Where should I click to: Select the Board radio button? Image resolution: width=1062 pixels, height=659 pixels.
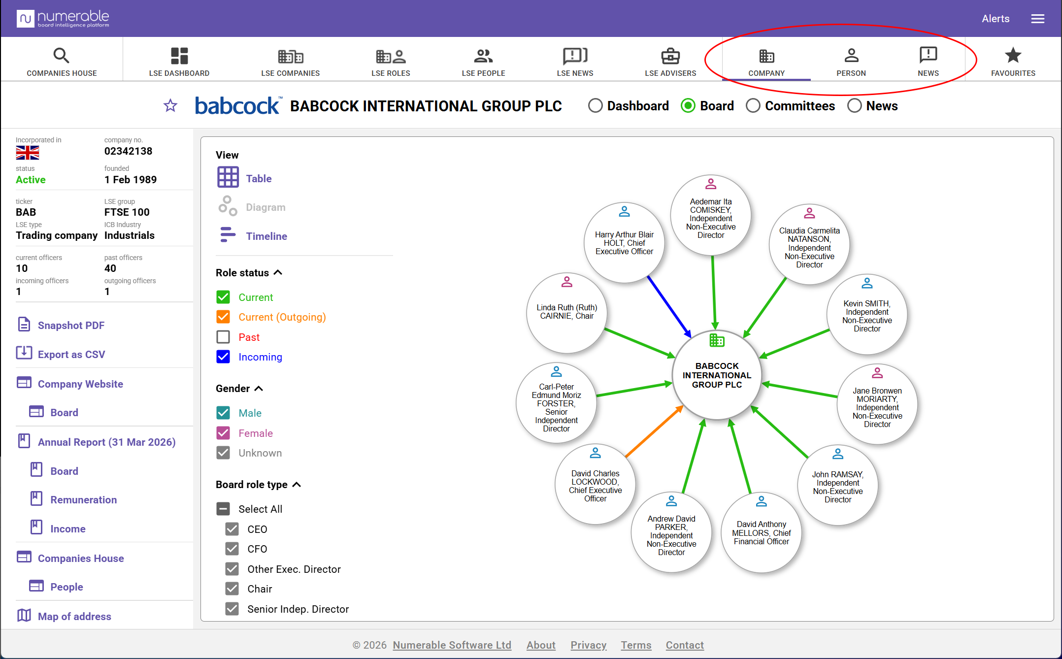click(x=688, y=106)
